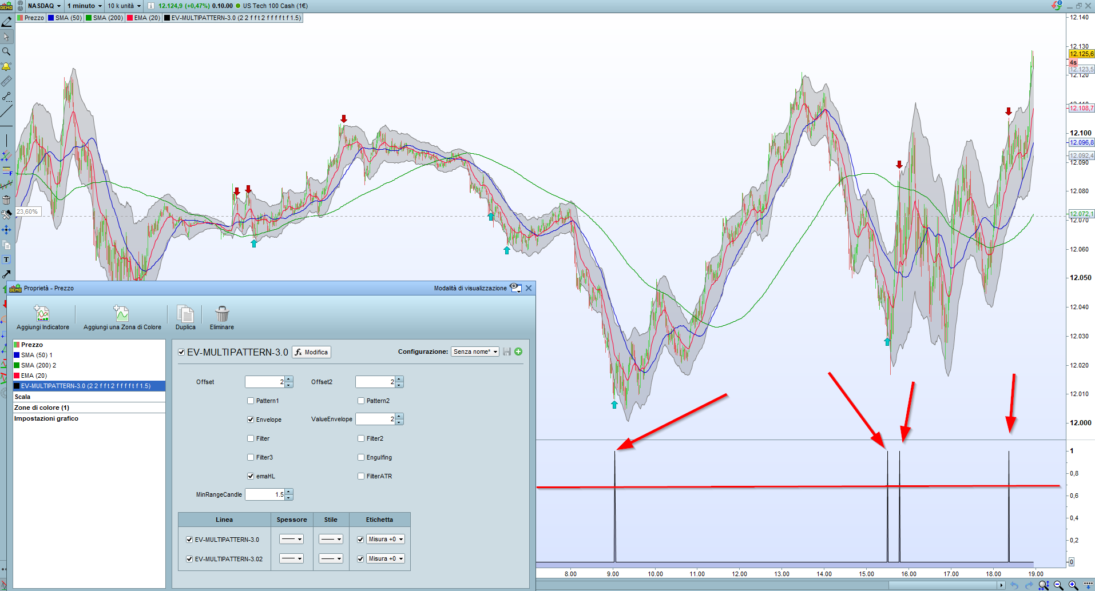
Task: Enable the Pattern2 checkbox
Action: pos(361,401)
